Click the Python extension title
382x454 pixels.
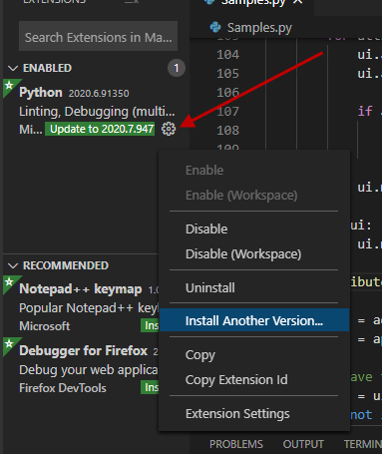click(x=41, y=92)
